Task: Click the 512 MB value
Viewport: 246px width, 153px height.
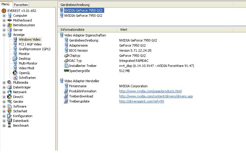Action: 124,71
